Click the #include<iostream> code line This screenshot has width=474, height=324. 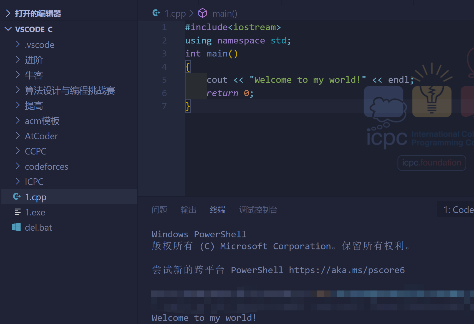[233, 27]
